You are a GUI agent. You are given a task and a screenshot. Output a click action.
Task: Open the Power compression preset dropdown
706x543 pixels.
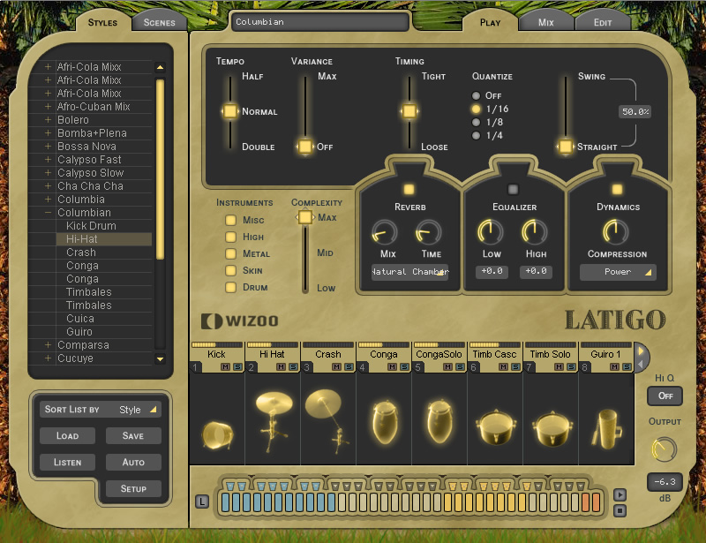click(618, 272)
